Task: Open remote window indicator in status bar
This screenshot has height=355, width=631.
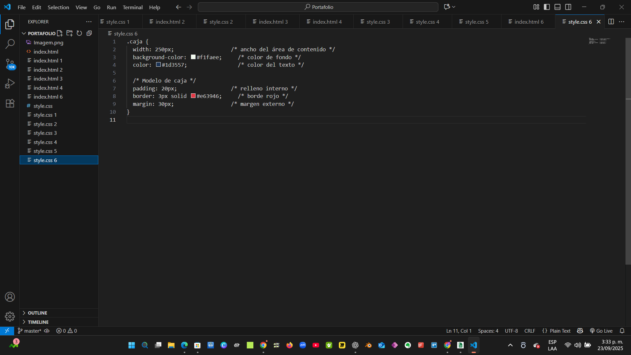Action: [x=7, y=331]
